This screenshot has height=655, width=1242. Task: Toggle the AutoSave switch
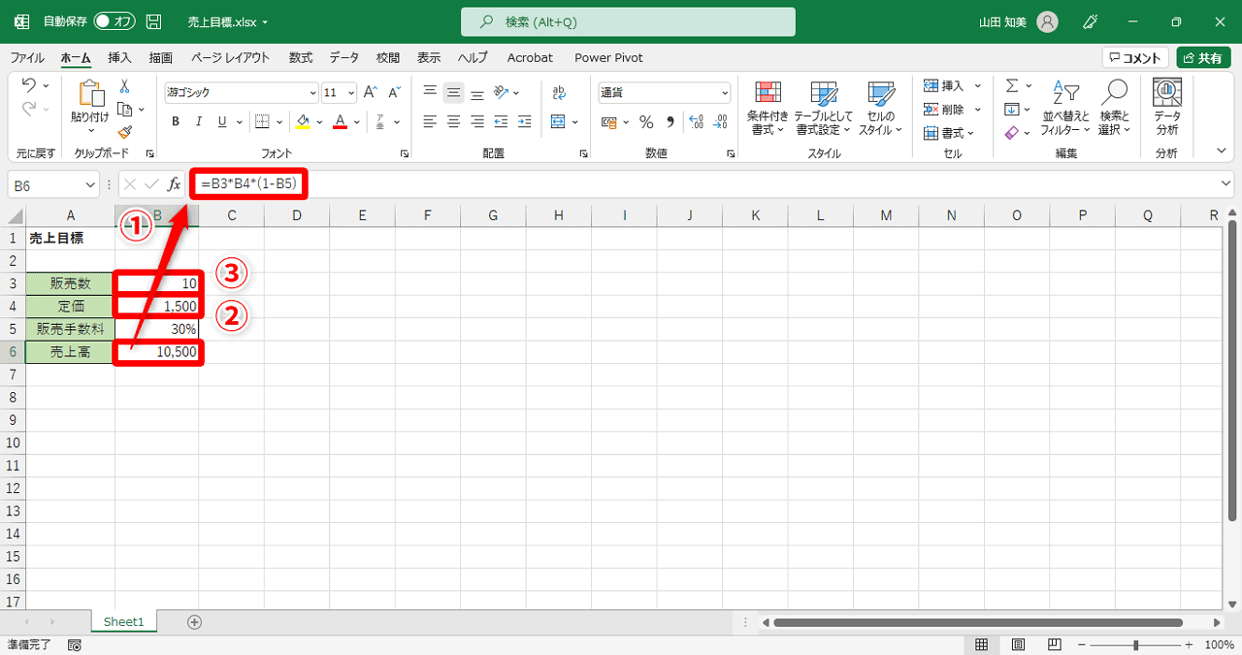(114, 21)
